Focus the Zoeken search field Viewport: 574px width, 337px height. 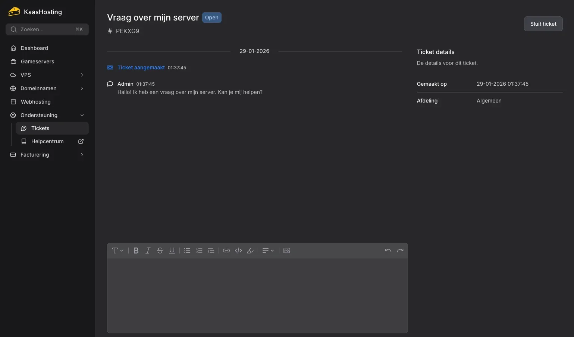[x=47, y=29]
